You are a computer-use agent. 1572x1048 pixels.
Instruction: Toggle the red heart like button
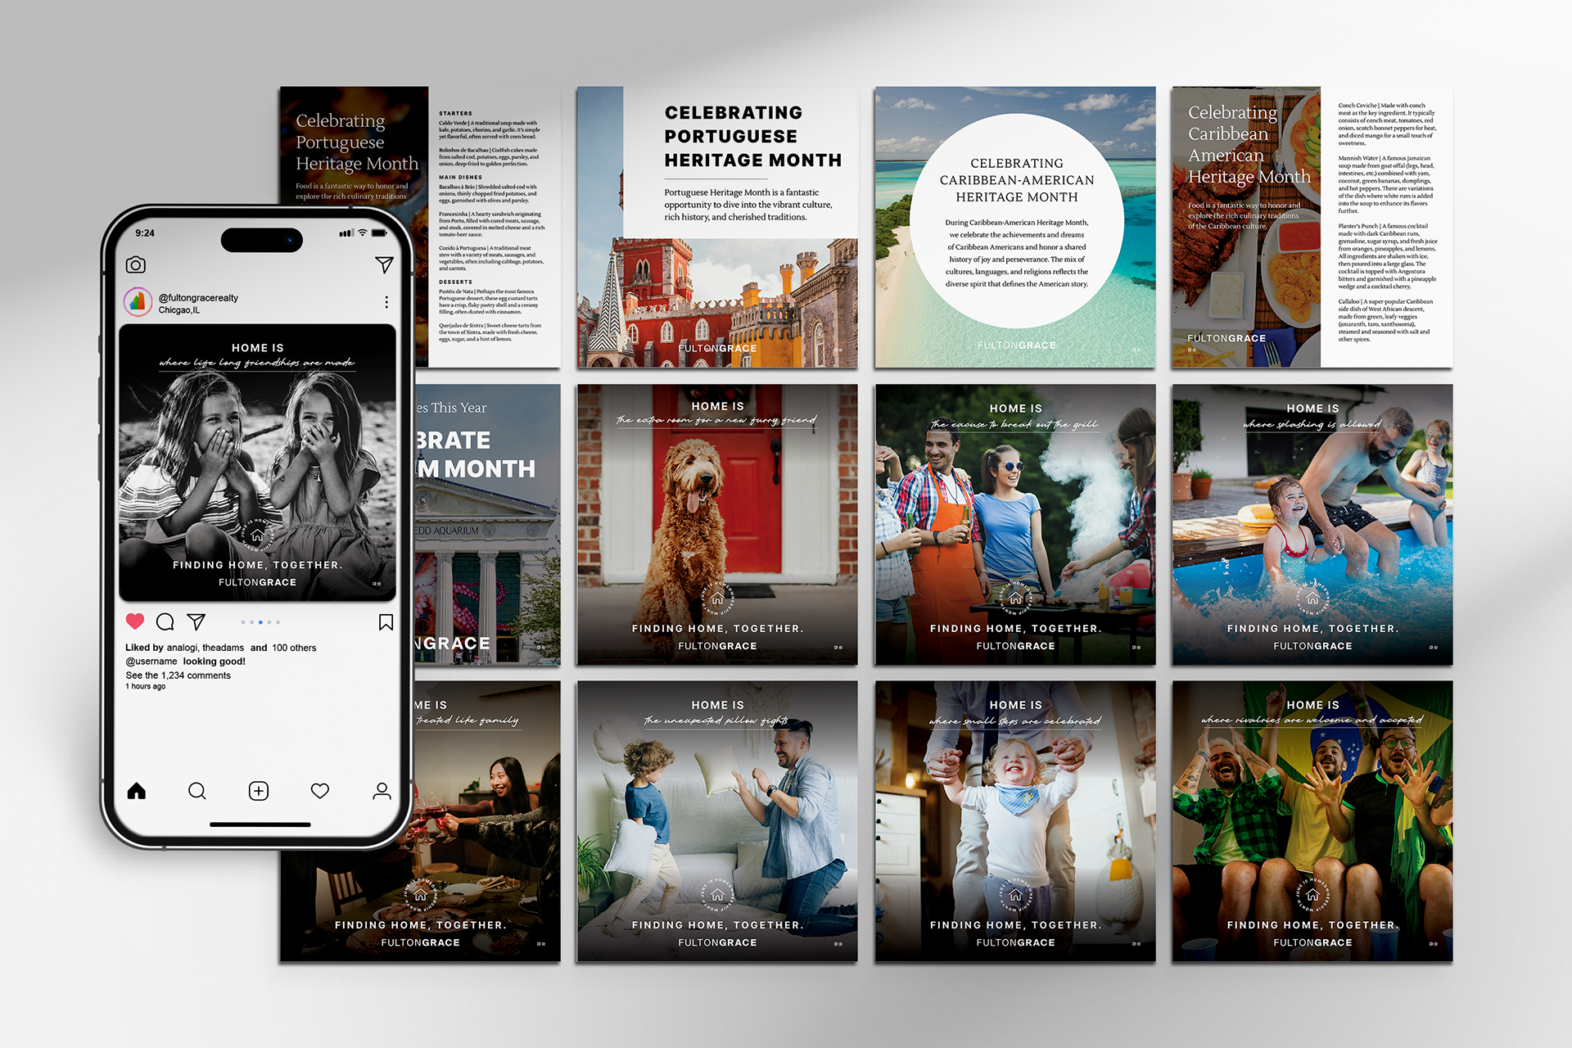(135, 621)
